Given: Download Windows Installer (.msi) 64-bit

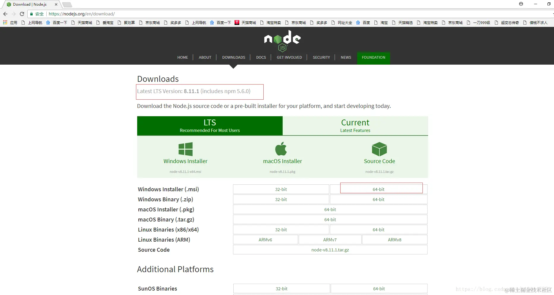Looking at the screenshot, I should coord(379,189).
